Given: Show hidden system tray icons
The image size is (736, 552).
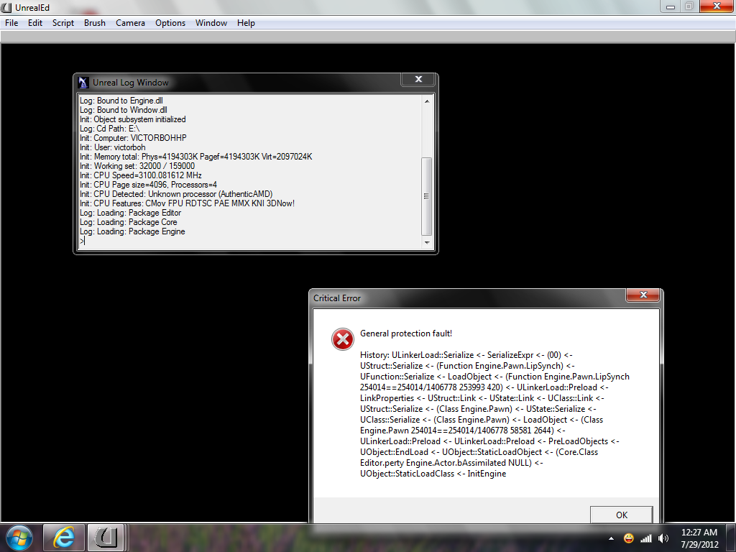Looking at the screenshot, I should [x=612, y=538].
